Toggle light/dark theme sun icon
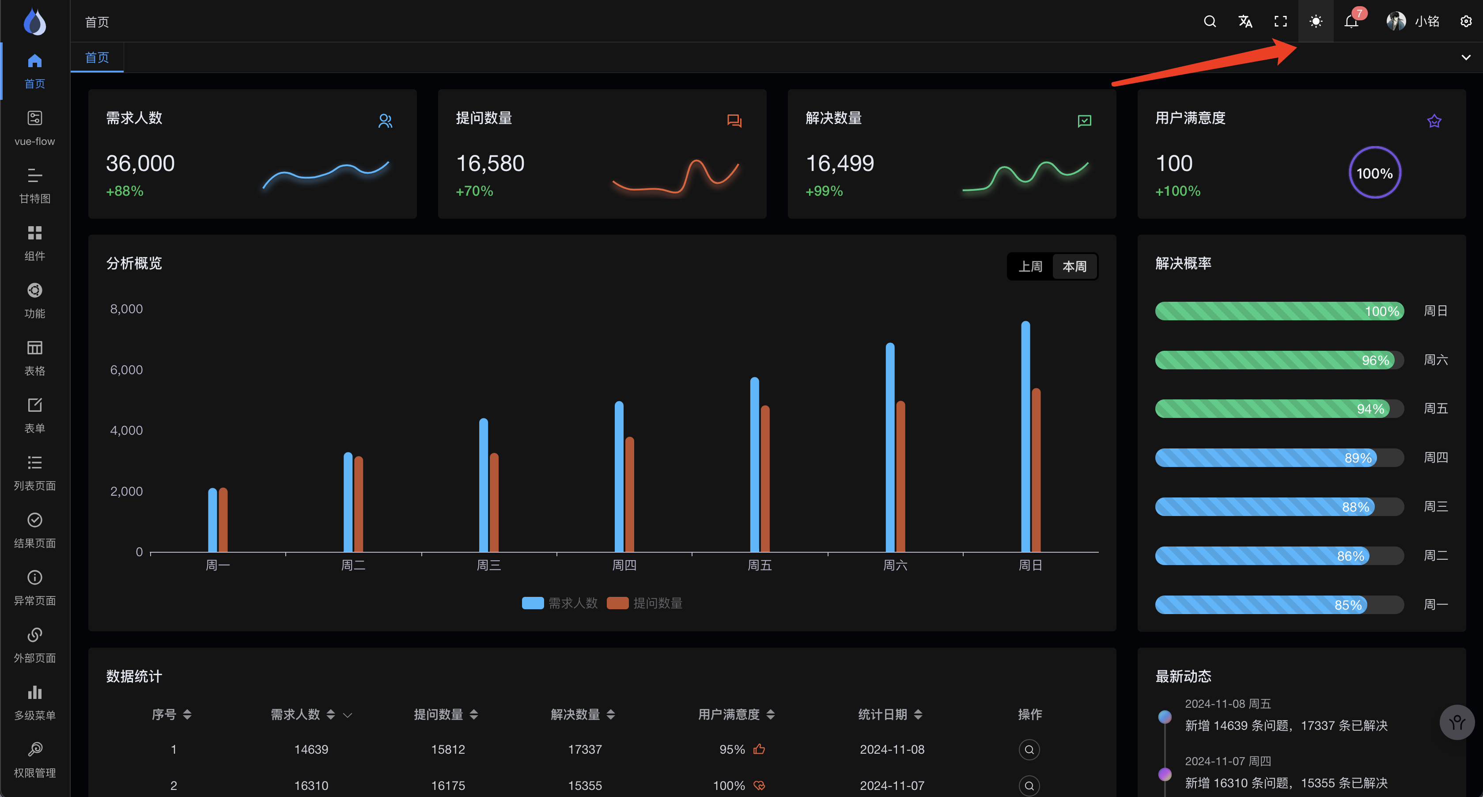Viewport: 1483px width, 797px height. point(1316,22)
